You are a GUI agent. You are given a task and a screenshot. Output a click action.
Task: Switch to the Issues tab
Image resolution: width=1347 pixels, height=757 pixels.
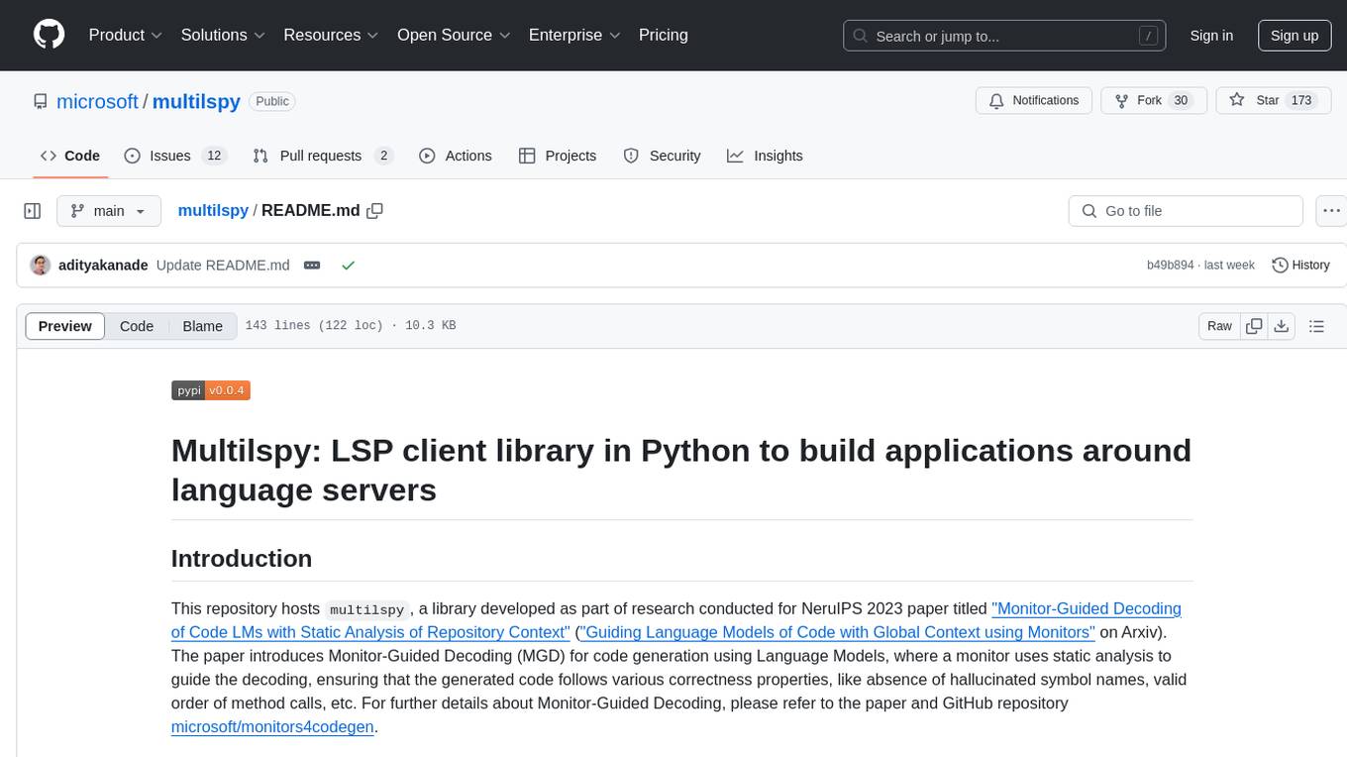[175, 156]
